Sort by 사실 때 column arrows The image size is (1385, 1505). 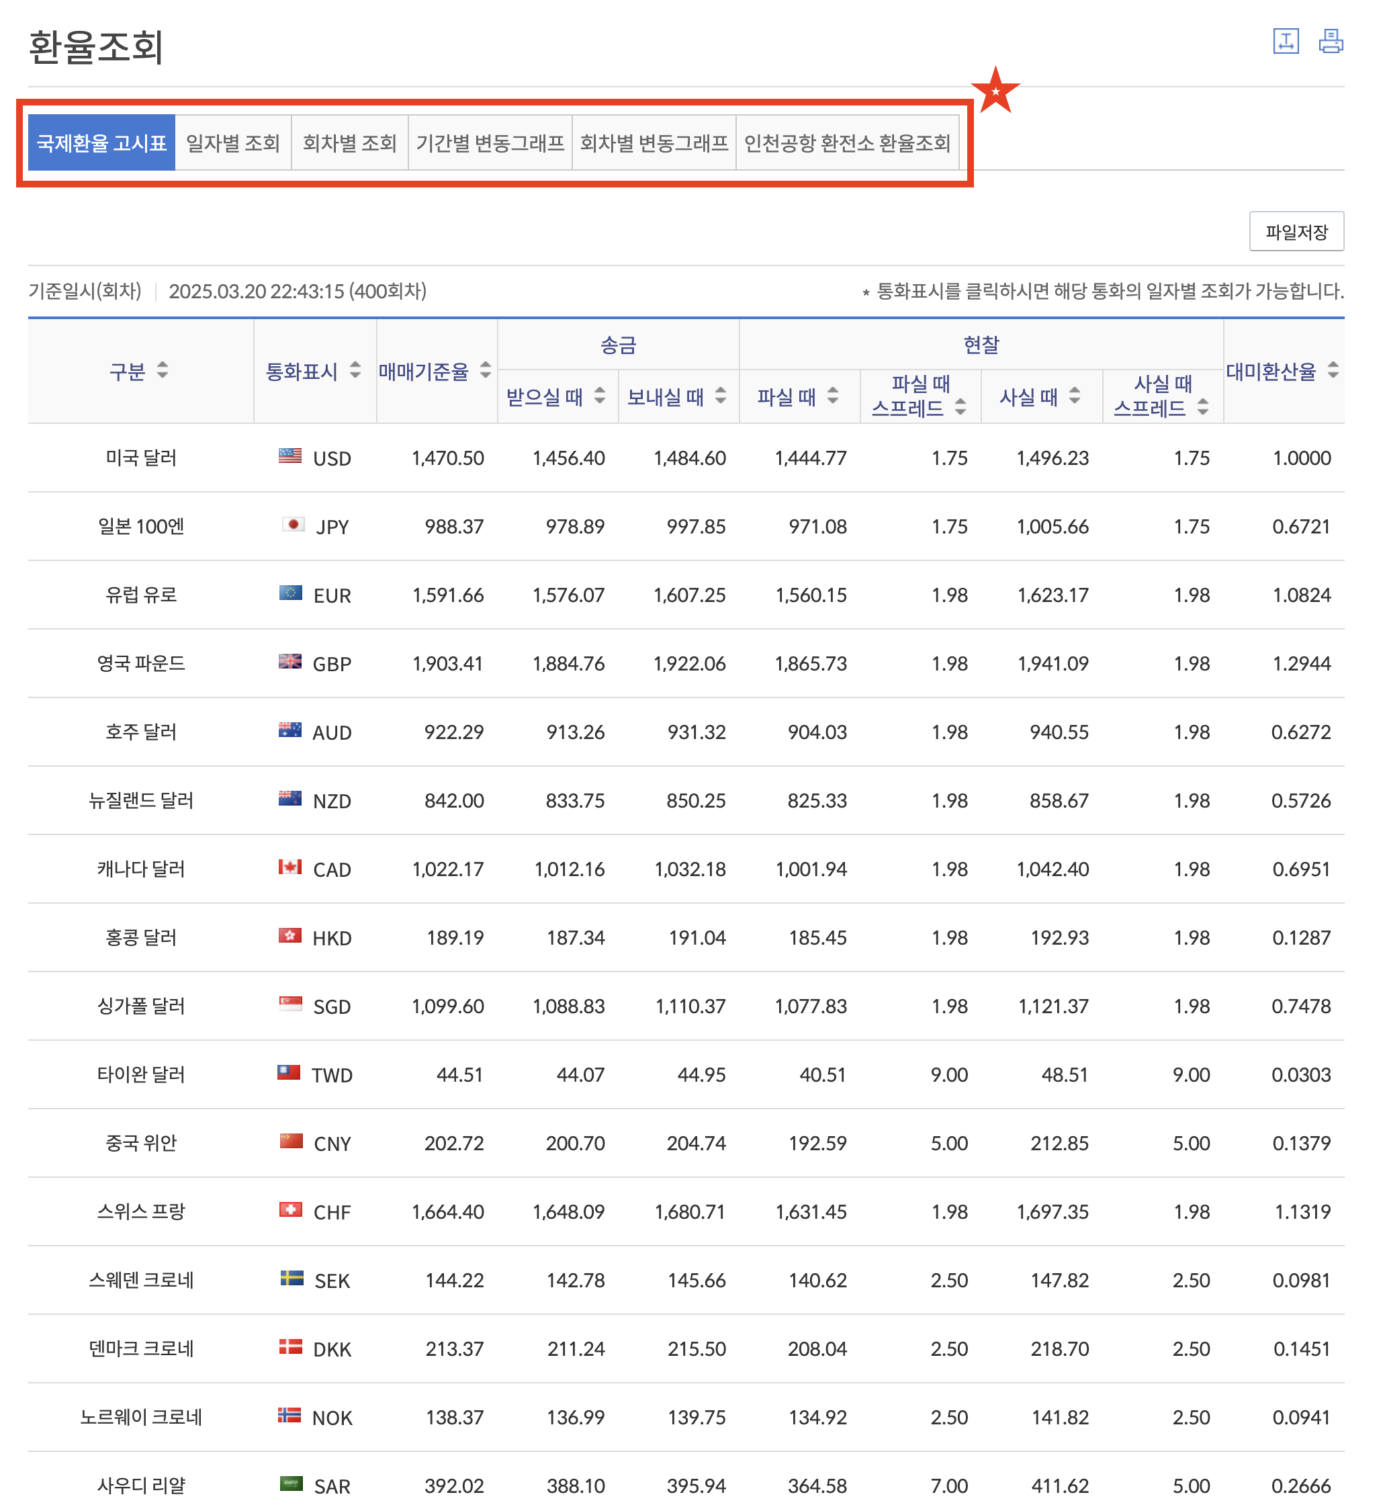[1075, 395]
